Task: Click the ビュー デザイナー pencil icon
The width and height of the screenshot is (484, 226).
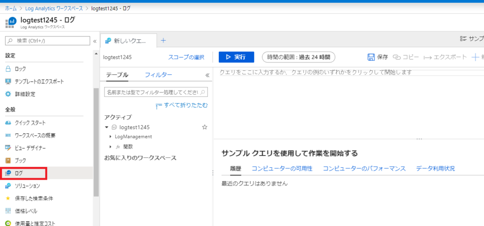Action: pyautogui.click(x=9, y=148)
